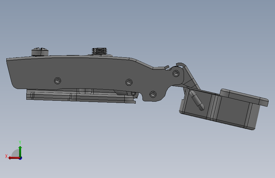
Task: Select the blue Z axis dot on the triad
Action: [x=21, y=158]
